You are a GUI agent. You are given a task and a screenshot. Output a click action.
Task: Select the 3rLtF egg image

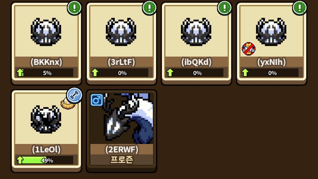click(121, 32)
